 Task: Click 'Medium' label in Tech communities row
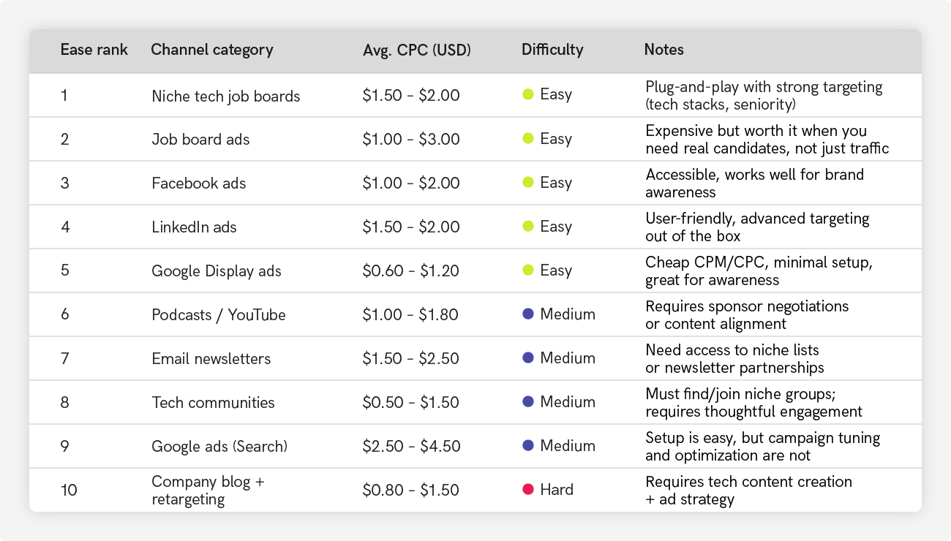click(x=568, y=402)
